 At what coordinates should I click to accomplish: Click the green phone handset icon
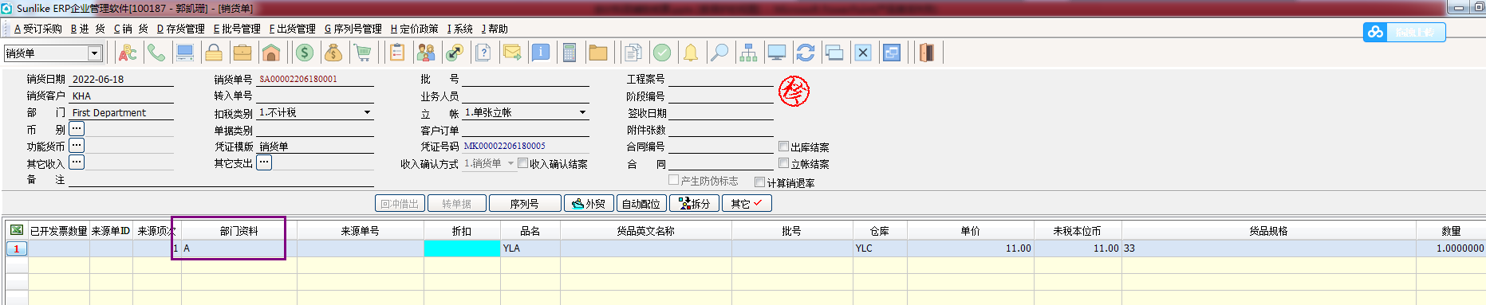tap(156, 53)
